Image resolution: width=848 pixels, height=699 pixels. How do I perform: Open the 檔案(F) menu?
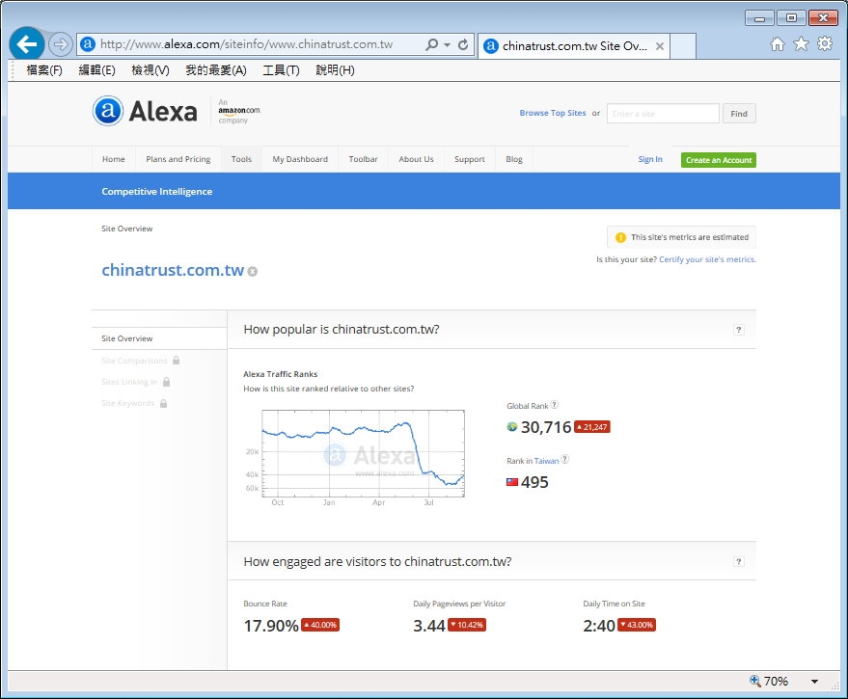pyautogui.click(x=44, y=70)
